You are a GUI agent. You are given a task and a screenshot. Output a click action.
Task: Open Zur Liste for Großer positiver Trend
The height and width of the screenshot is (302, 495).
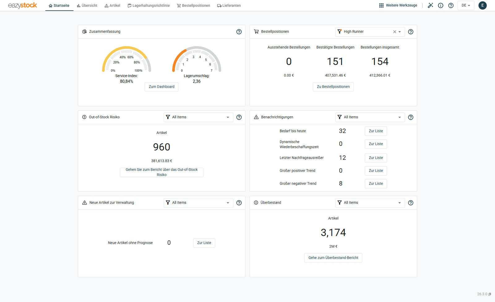click(x=376, y=171)
